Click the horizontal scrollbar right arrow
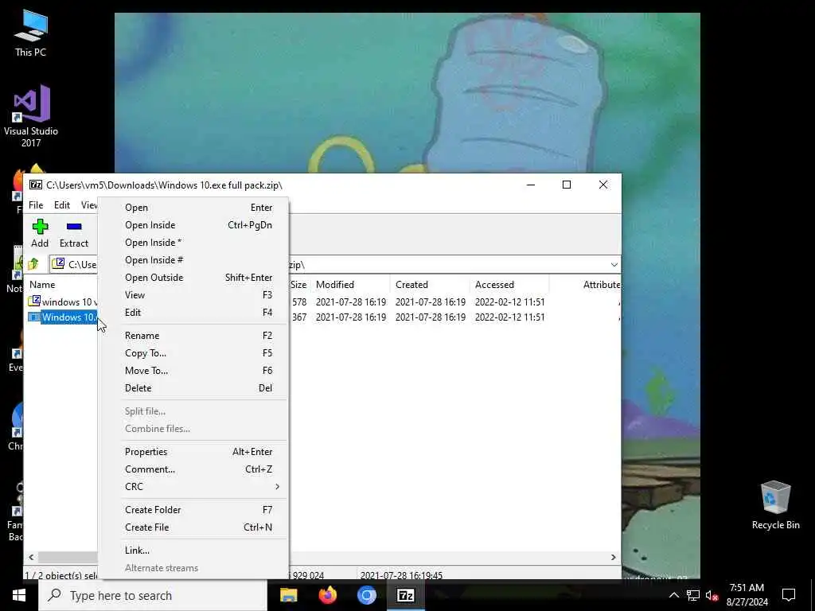815x611 pixels. (x=614, y=557)
